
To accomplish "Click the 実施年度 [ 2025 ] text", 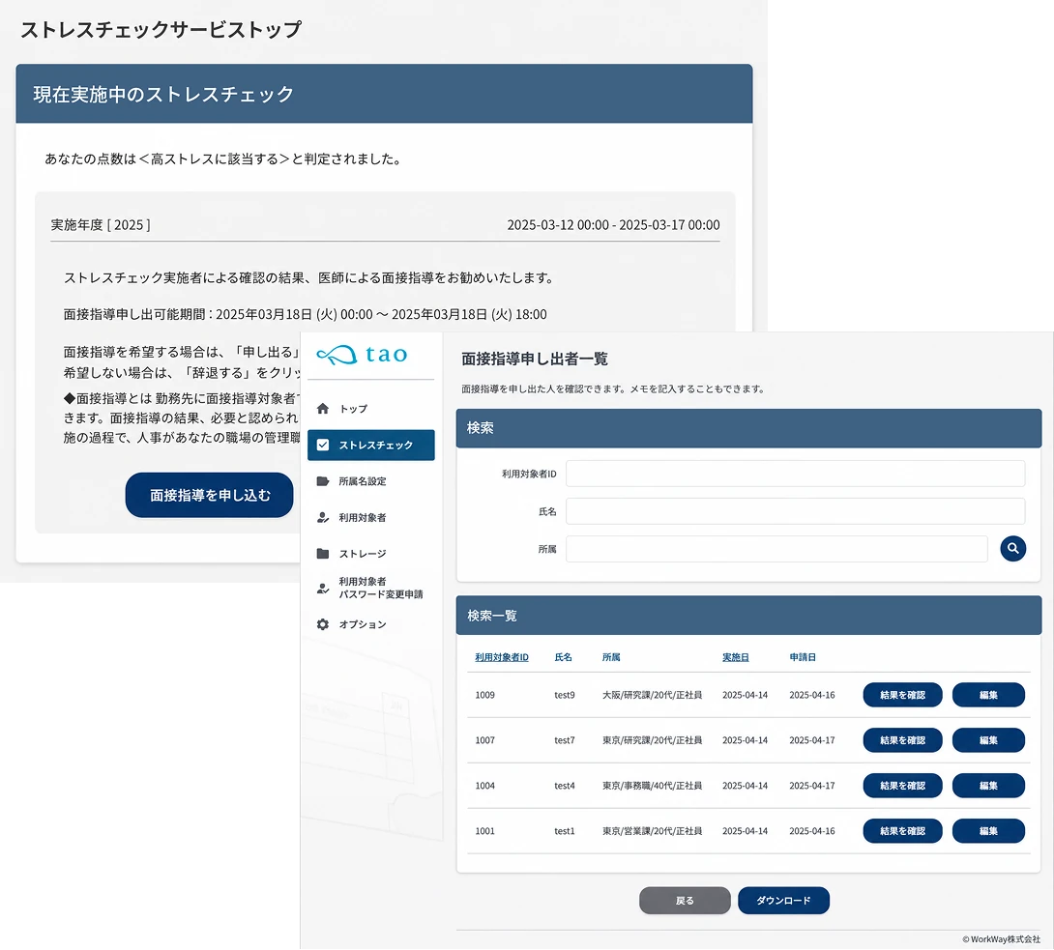I will [x=101, y=224].
